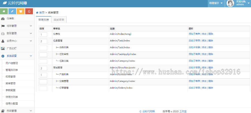Click 修改 in the 仪表板 row
Screen dimensions: 251x113
(204, 34)
